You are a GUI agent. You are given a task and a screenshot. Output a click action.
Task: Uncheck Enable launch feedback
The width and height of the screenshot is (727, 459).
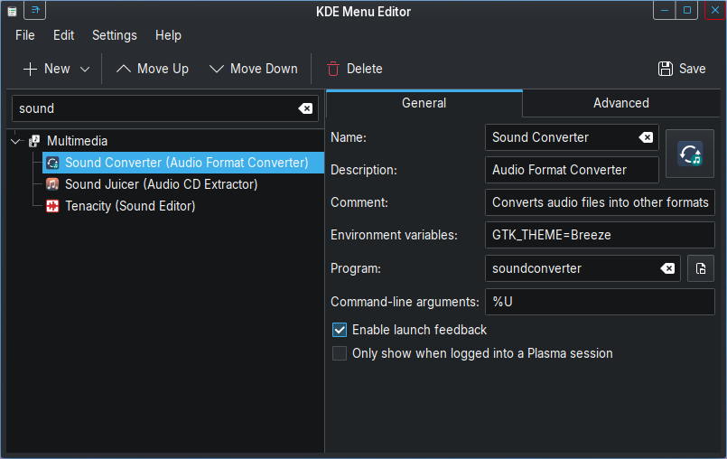pos(340,330)
